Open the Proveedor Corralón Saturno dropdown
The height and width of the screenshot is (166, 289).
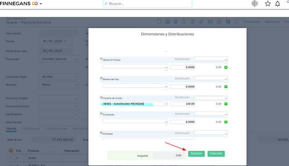tap(76, 59)
